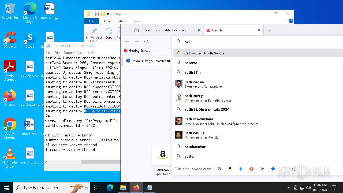Open the Recycle Bin desktop icon
Viewport: 343px width, 193px height.
pyautogui.click(x=10, y=11)
